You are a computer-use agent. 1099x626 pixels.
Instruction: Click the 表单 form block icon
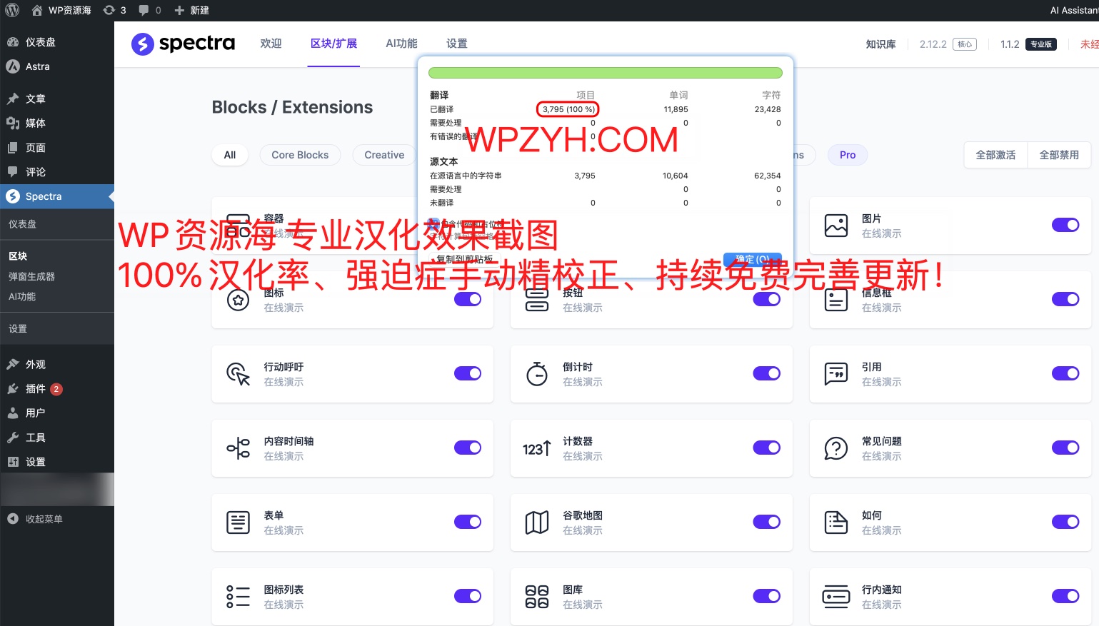239,522
